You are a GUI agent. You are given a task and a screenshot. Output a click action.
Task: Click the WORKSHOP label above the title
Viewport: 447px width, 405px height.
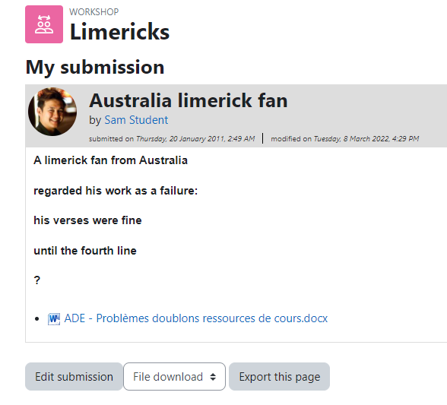tap(94, 12)
